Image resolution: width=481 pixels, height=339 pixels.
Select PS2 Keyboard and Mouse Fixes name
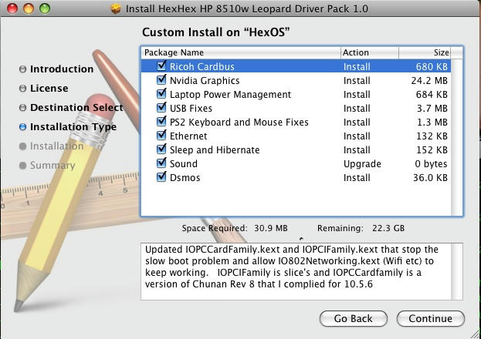(x=239, y=123)
